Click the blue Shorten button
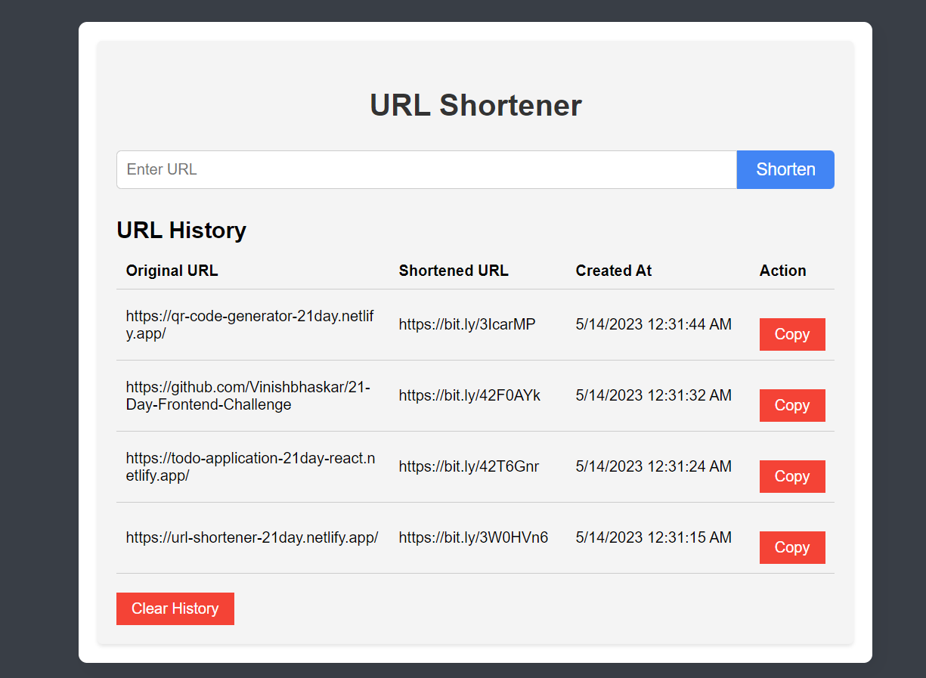The height and width of the screenshot is (678, 926). pyautogui.click(x=785, y=169)
